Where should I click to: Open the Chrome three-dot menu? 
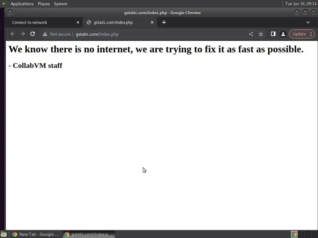coord(311,34)
